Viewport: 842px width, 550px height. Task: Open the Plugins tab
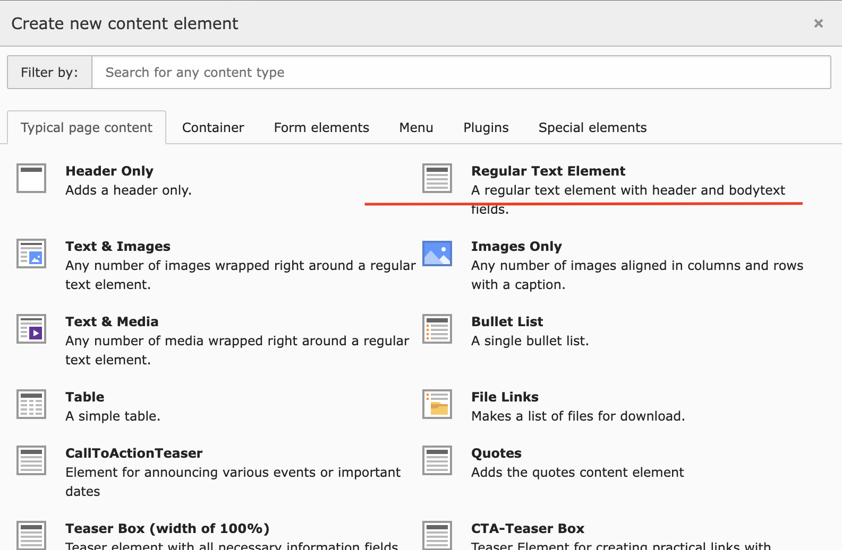pos(486,128)
